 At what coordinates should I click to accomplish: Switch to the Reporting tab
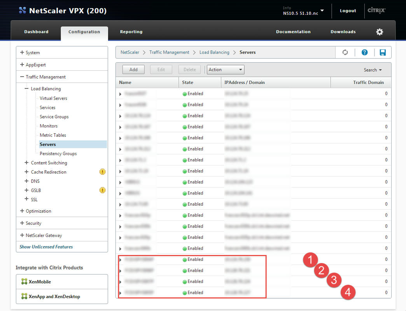131,31
